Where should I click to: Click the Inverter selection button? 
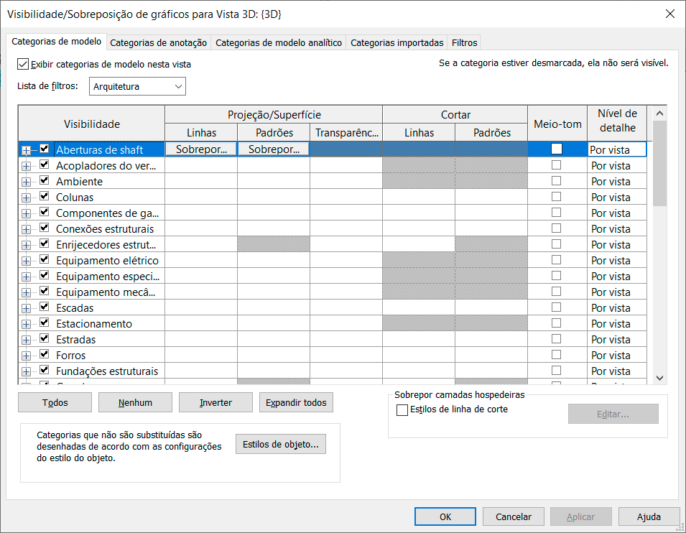click(x=215, y=402)
